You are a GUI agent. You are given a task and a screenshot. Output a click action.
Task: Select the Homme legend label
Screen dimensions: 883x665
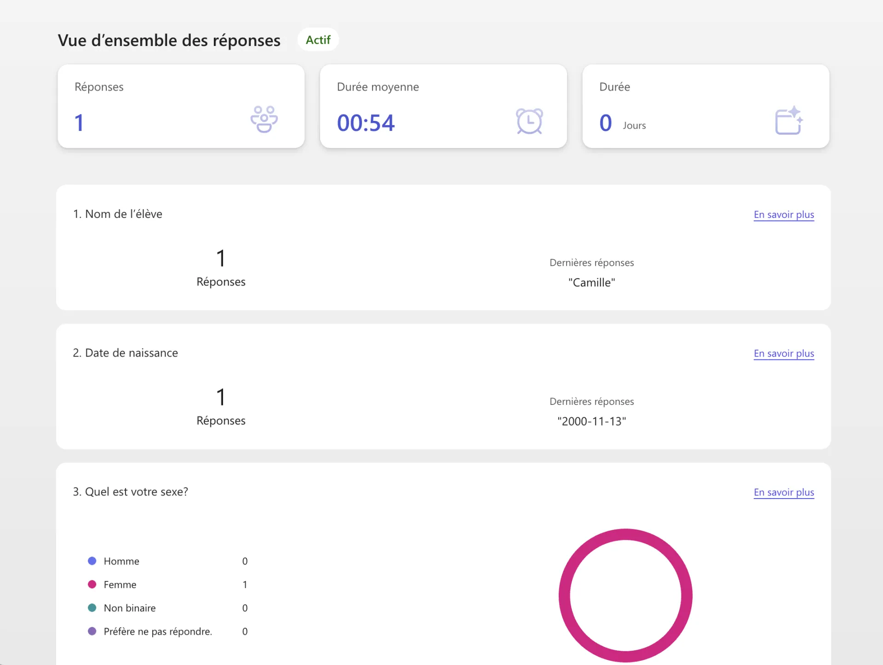[121, 561]
